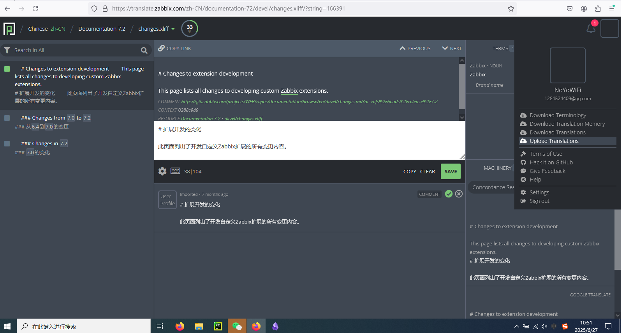Open the notifications bell
This screenshot has width=625, height=333.
[591, 28]
